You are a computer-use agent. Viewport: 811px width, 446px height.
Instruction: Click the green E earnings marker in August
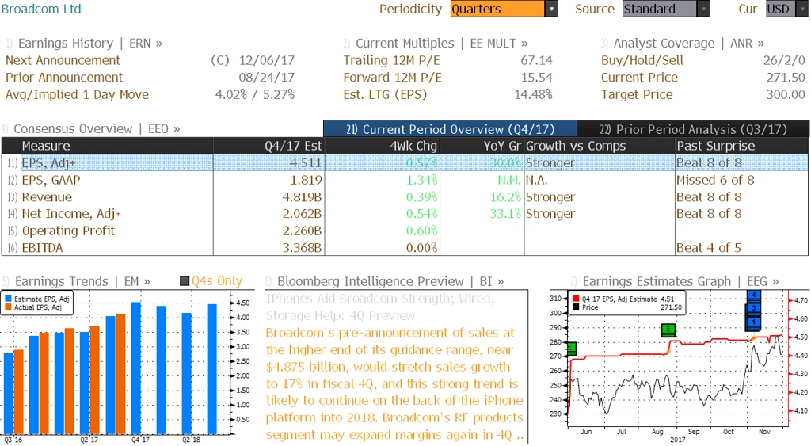[668, 330]
